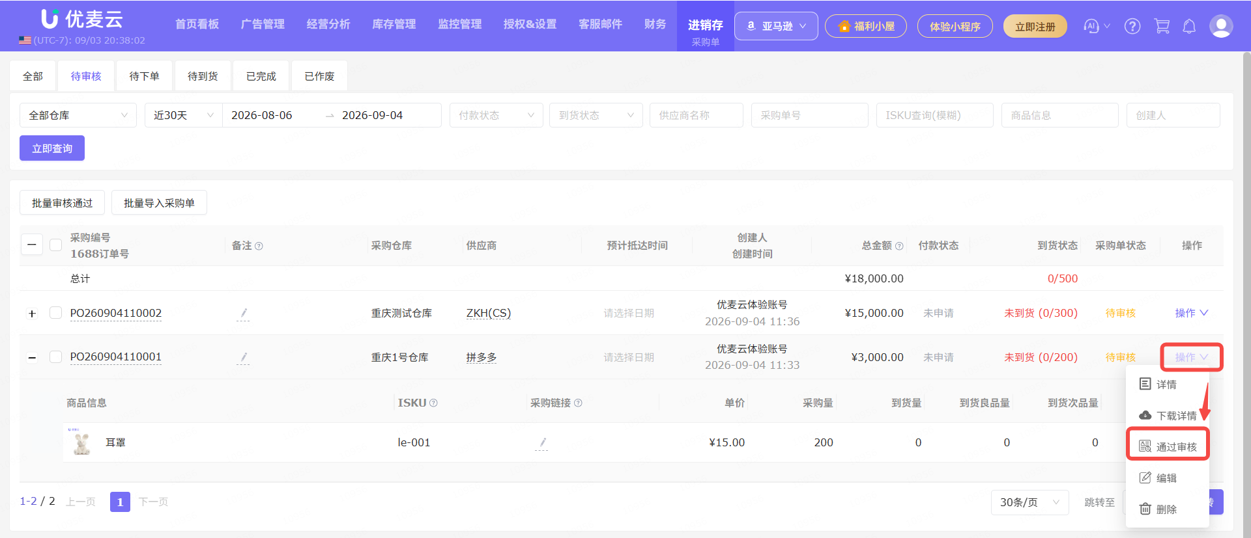Click the 总金额 help info icon
This screenshot has height=538, width=1251.
[x=899, y=246]
